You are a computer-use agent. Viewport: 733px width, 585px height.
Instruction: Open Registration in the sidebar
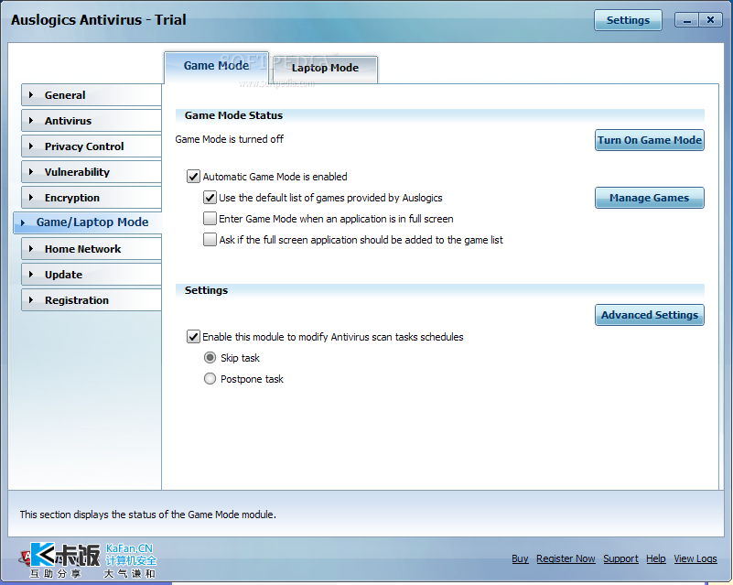click(92, 300)
